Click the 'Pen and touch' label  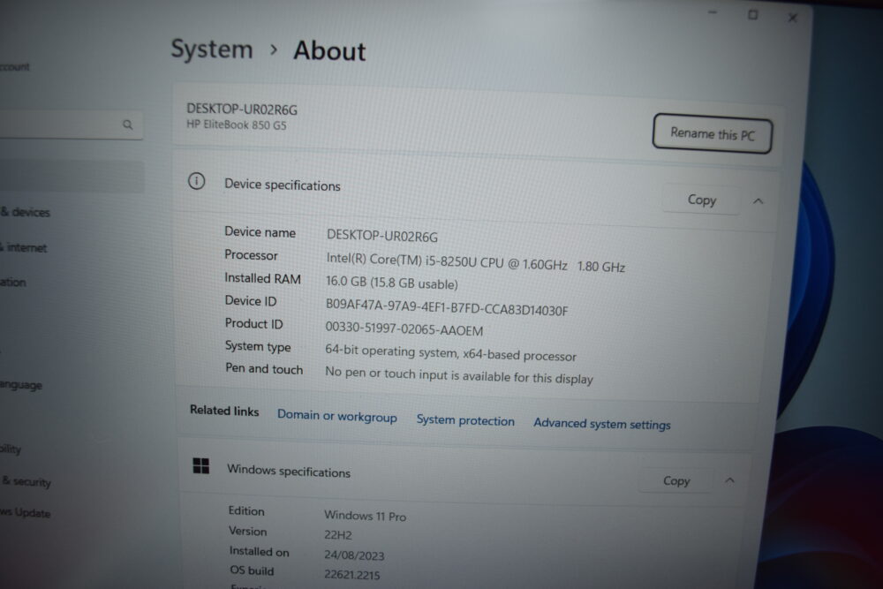[x=264, y=369]
